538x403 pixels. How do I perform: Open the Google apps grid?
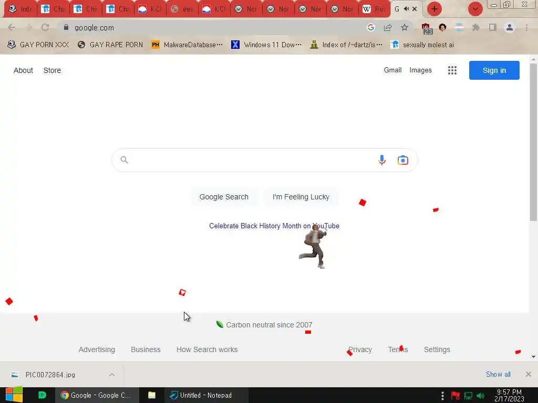click(x=452, y=70)
